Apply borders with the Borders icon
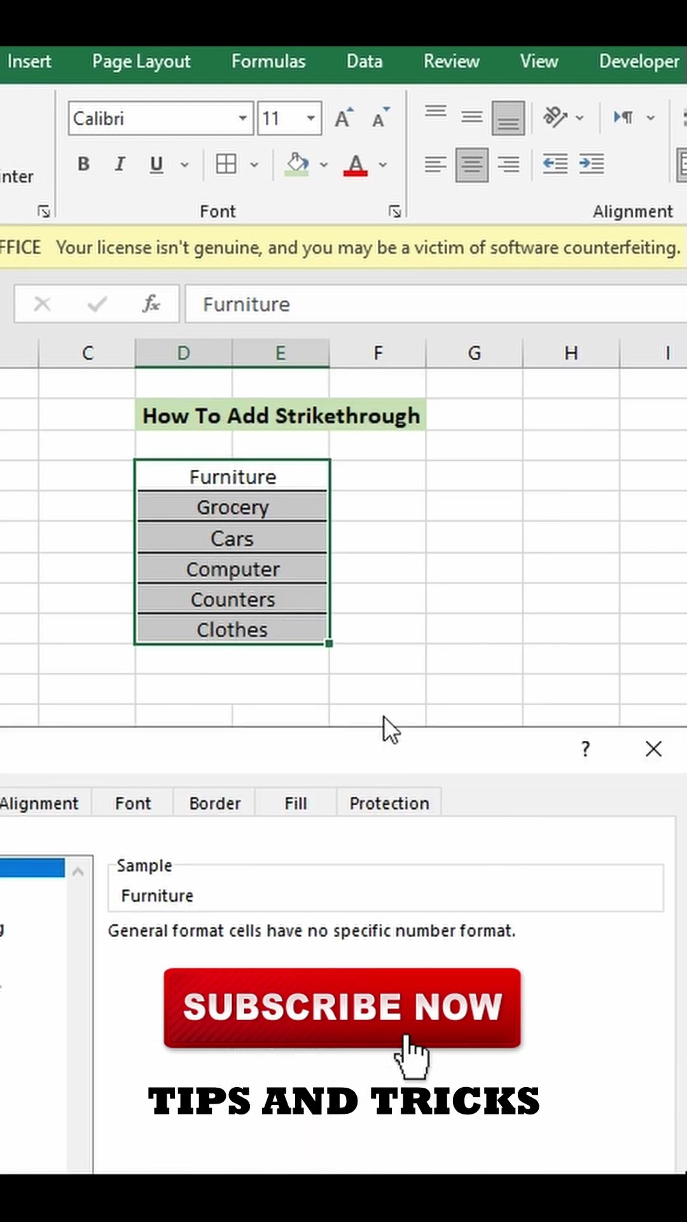 click(226, 164)
